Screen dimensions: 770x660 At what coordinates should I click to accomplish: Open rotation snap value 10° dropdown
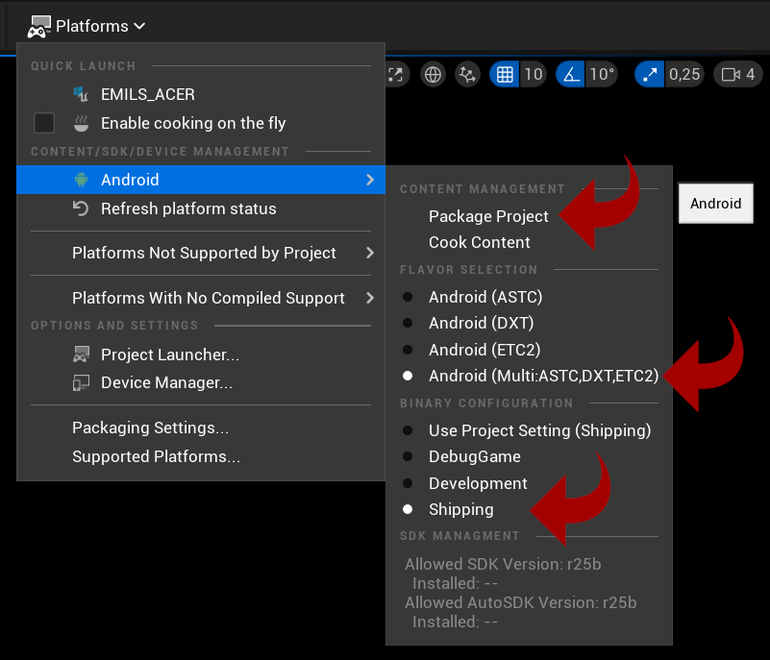[x=602, y=75]
